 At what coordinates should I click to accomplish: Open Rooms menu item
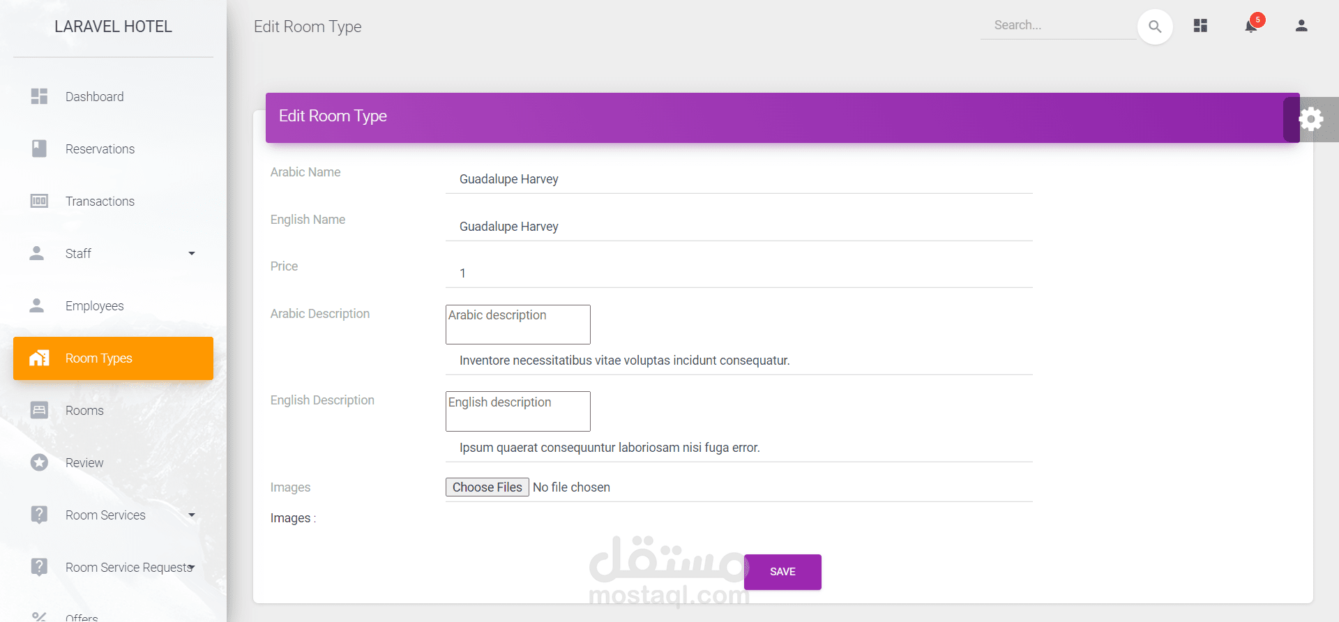(113, 410)
